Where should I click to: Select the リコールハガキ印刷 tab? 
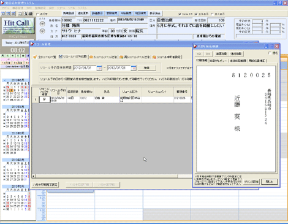(x=73, y=56)
